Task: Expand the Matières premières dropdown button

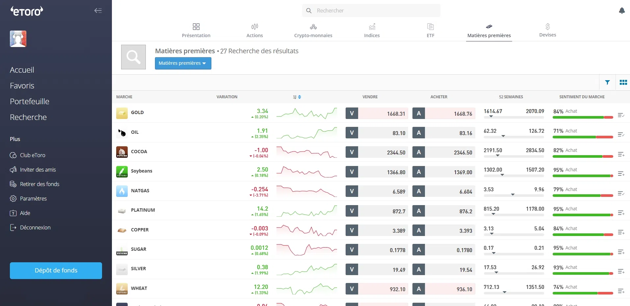Action: [183, 63]
